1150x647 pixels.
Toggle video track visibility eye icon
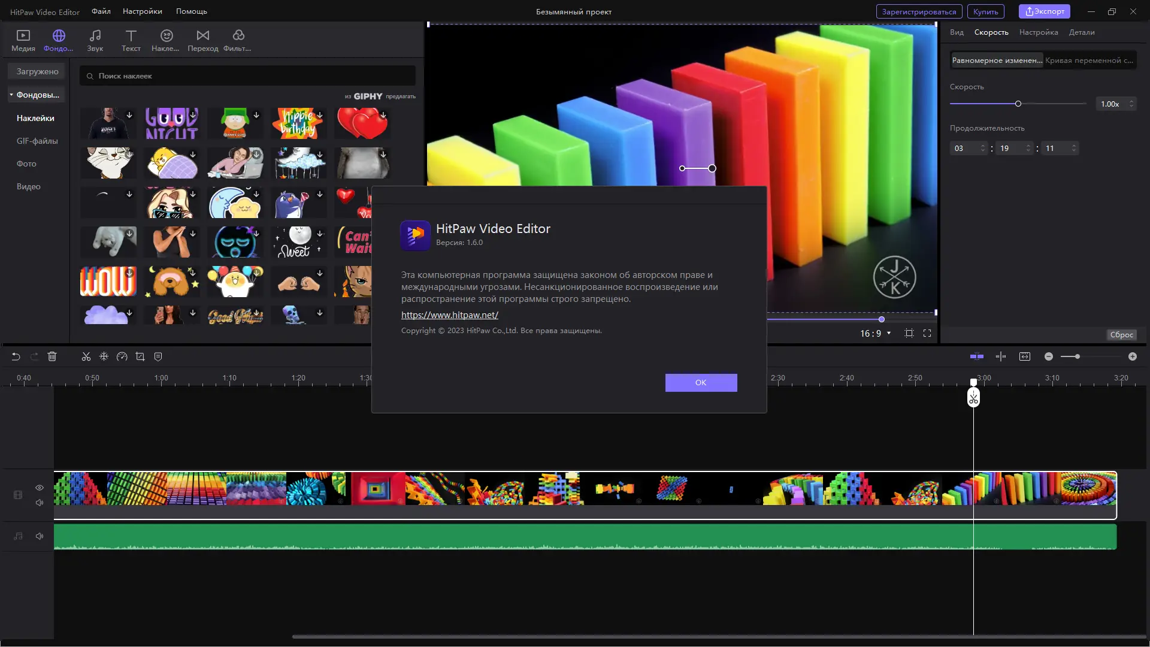[x=40, y=488]
